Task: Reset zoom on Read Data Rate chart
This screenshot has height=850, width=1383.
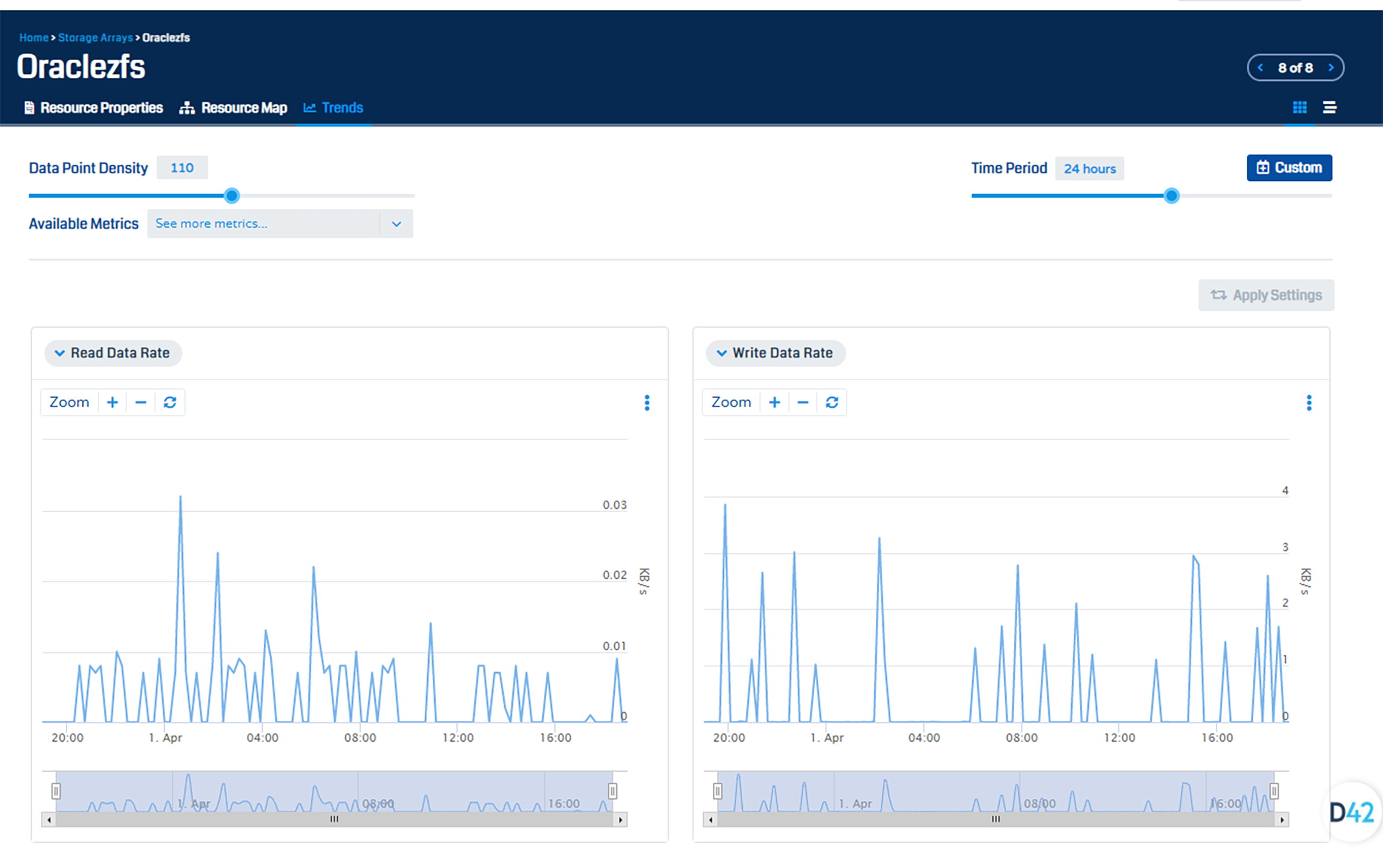Action: click(169, 402)
